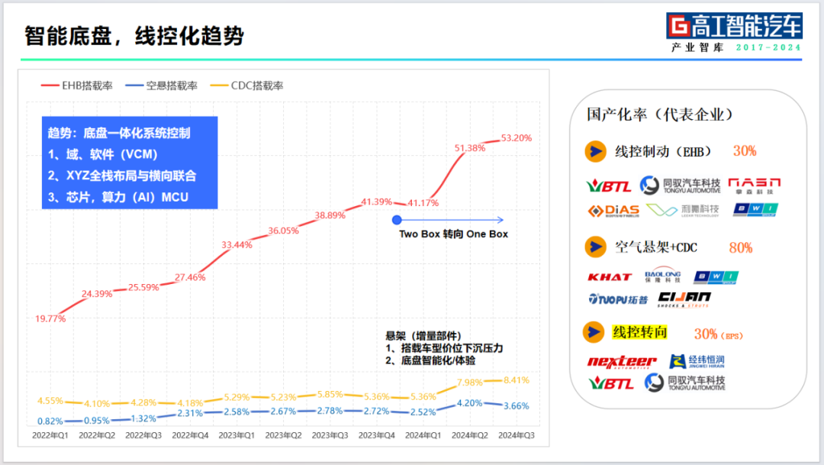Click the 2022年Q1 axis label
The image size is (824, 465).
(50, 435)
